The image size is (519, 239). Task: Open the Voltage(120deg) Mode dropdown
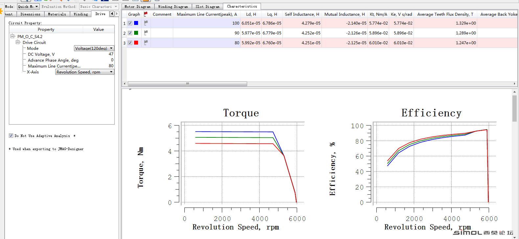click(94, 48)
